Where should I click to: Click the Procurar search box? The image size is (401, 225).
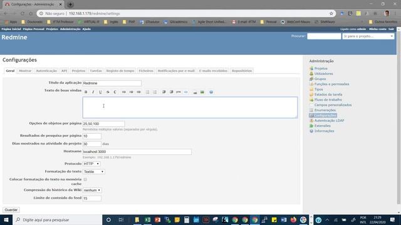tap(324, 36)
